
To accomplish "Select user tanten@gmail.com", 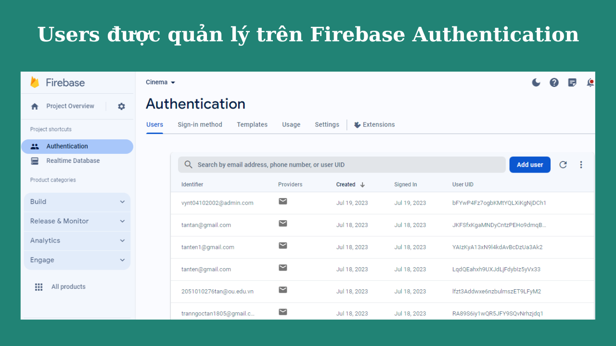I will (206, 270).
